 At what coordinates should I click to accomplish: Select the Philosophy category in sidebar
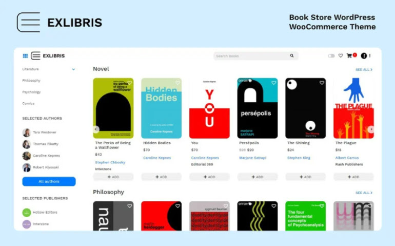(x=31, y=81)
